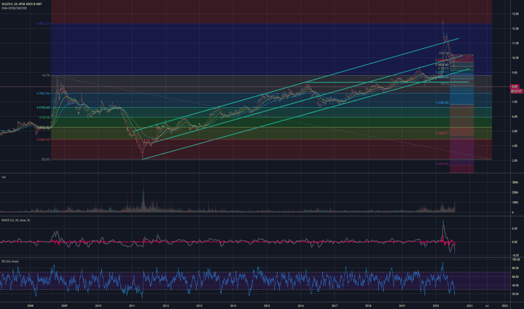Click 2020 on the time axis
Image resolution: width=524 pixels, height=309 pixels.
click(435, 306)
